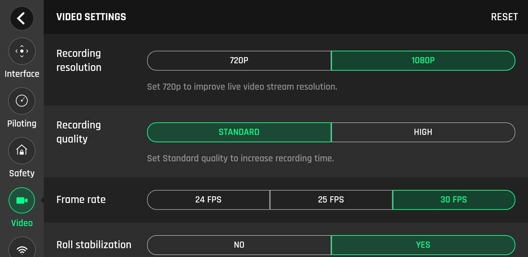Choose HIGH recording quality
The image size is (528, 257).
click(423, 132)
